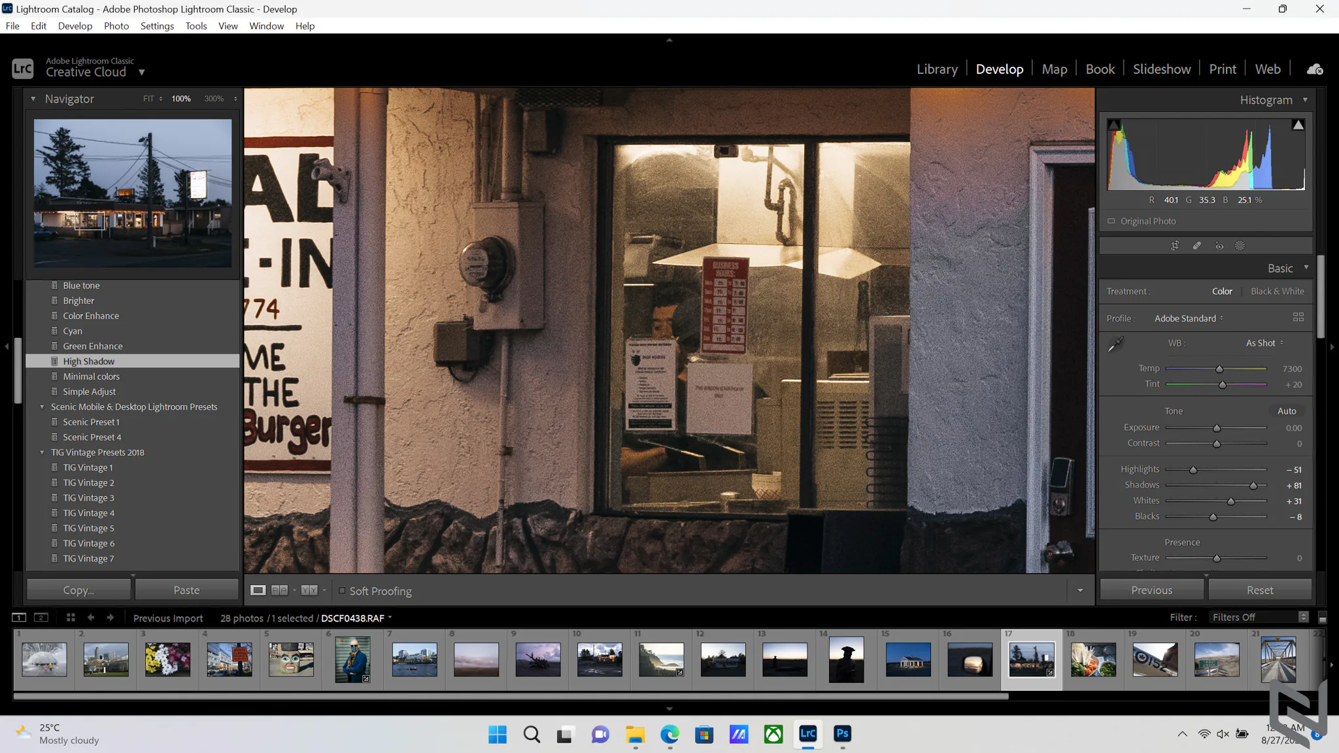Click the Shadows slider handle
Image resolution: width=1339 pixels, height=753 pixels.
[x=1253, y=486]
